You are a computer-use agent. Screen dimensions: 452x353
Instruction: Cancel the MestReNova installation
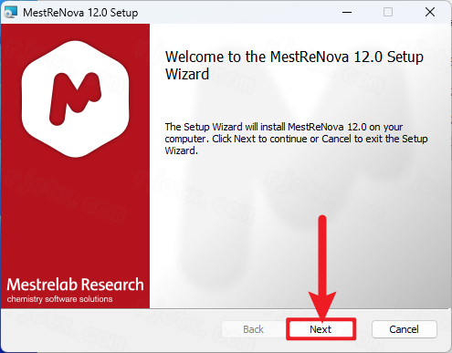[405, 329]
